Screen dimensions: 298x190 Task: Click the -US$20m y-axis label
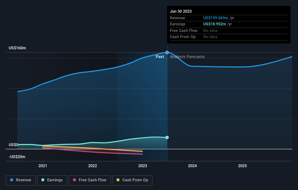point(17,157)
